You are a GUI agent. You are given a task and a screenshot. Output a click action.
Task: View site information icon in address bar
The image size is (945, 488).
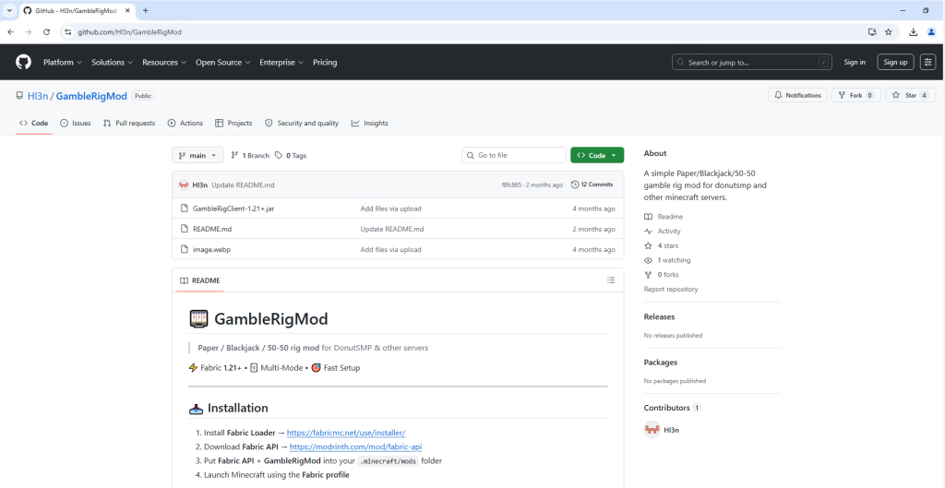68,32
